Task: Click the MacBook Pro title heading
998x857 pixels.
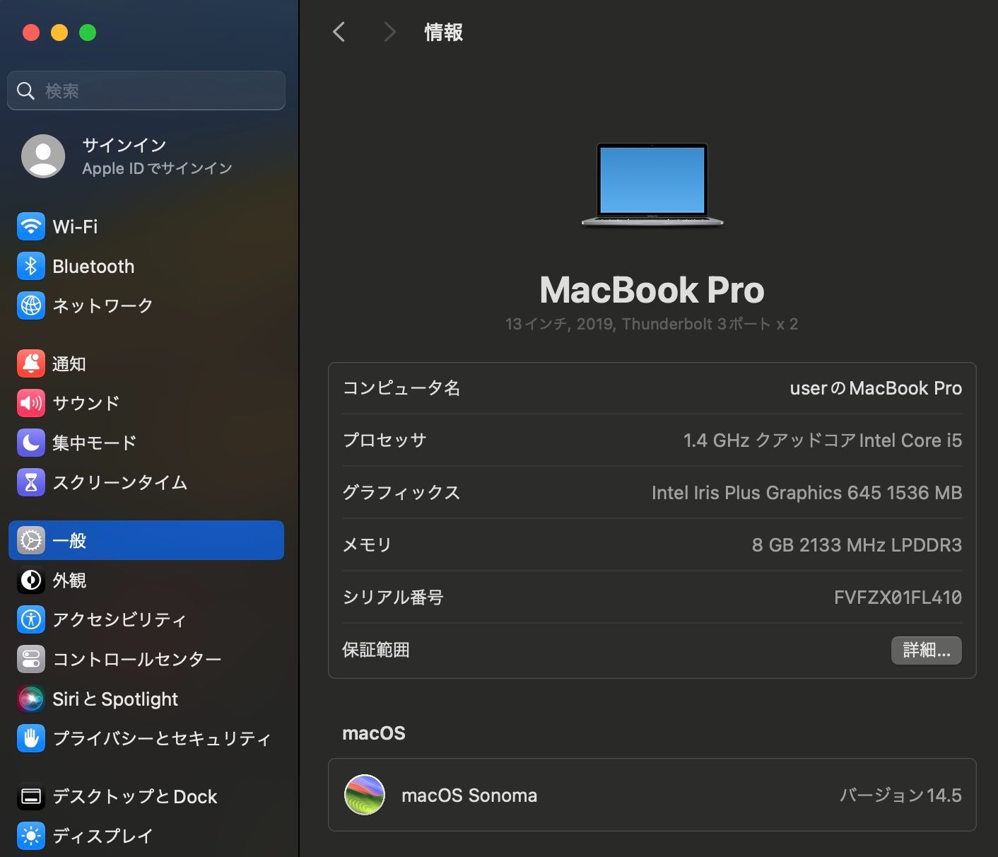Action: pos(652,290)
